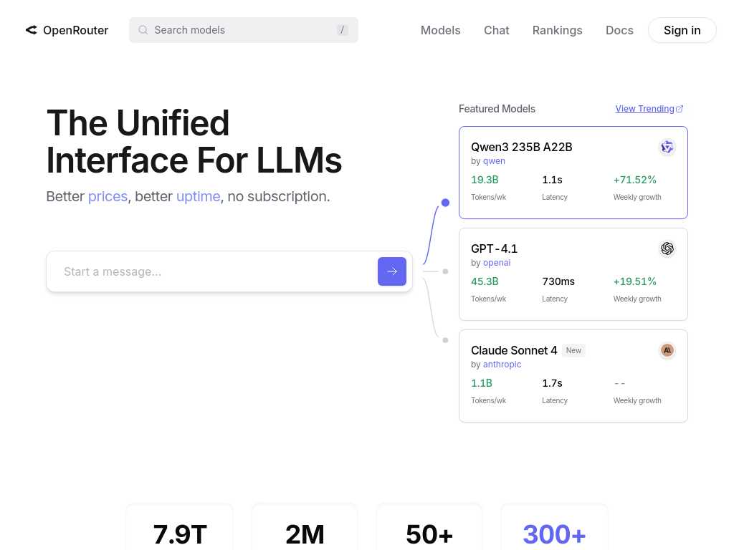Click the +71.52% weekly growth value

635,180
